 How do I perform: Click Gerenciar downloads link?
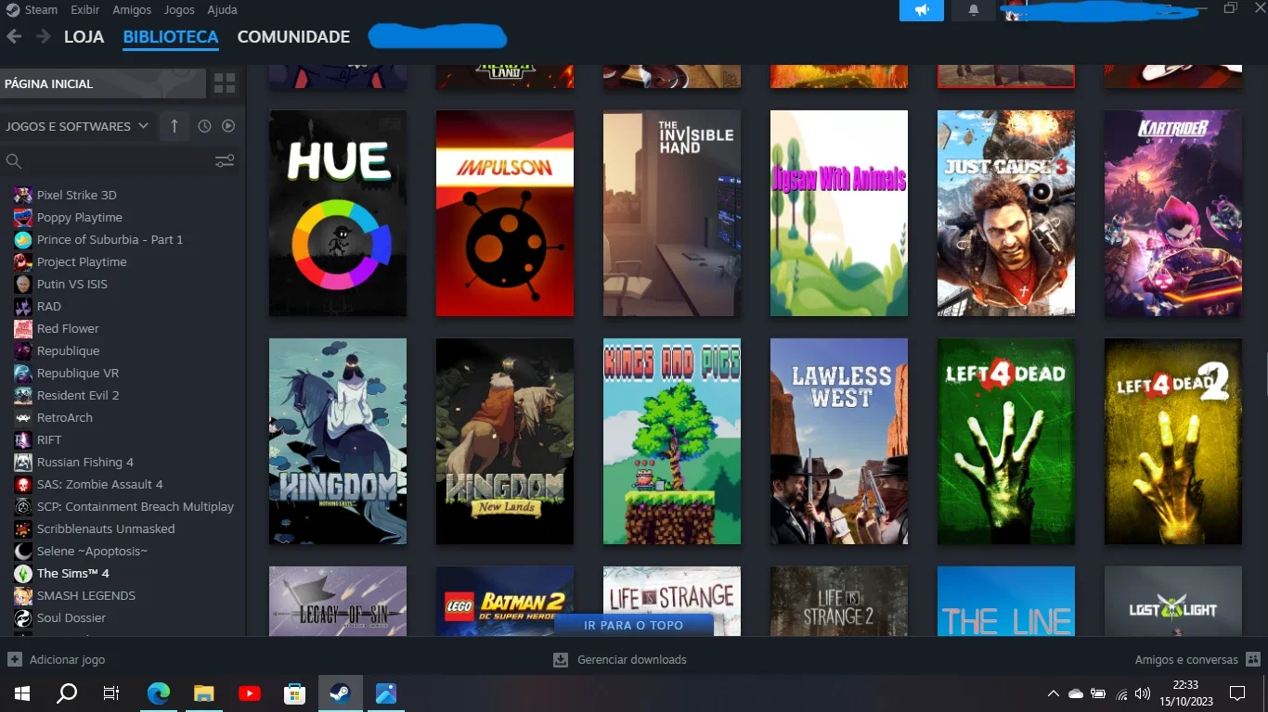[632, 659]
